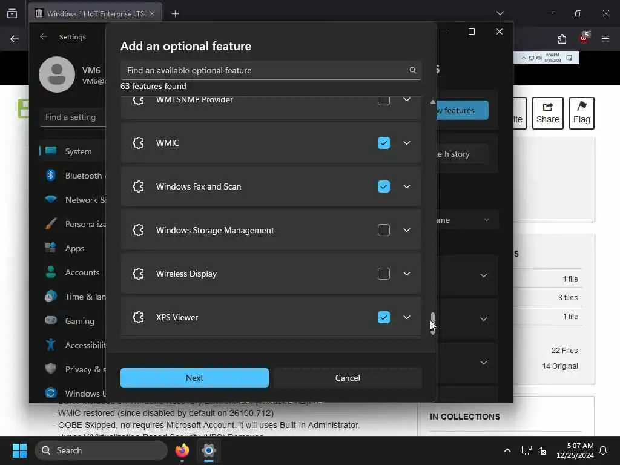
Task: Open the browser extensions icon
Action: point(562,39)
